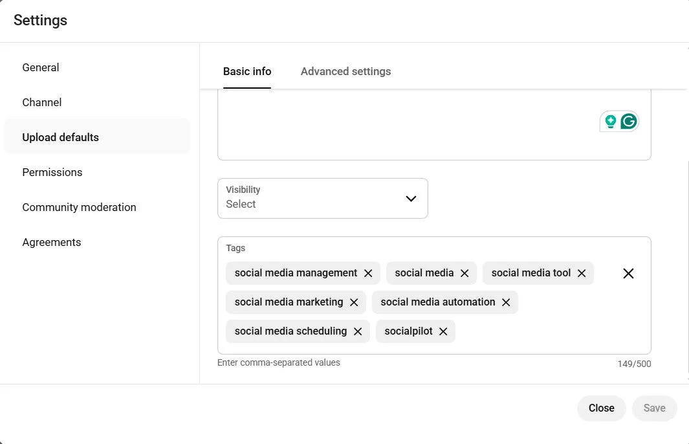Viewport: 689px width, 444px height.
Task: Click the Close button
Action: pyautogui.click(x=601, y=408)
